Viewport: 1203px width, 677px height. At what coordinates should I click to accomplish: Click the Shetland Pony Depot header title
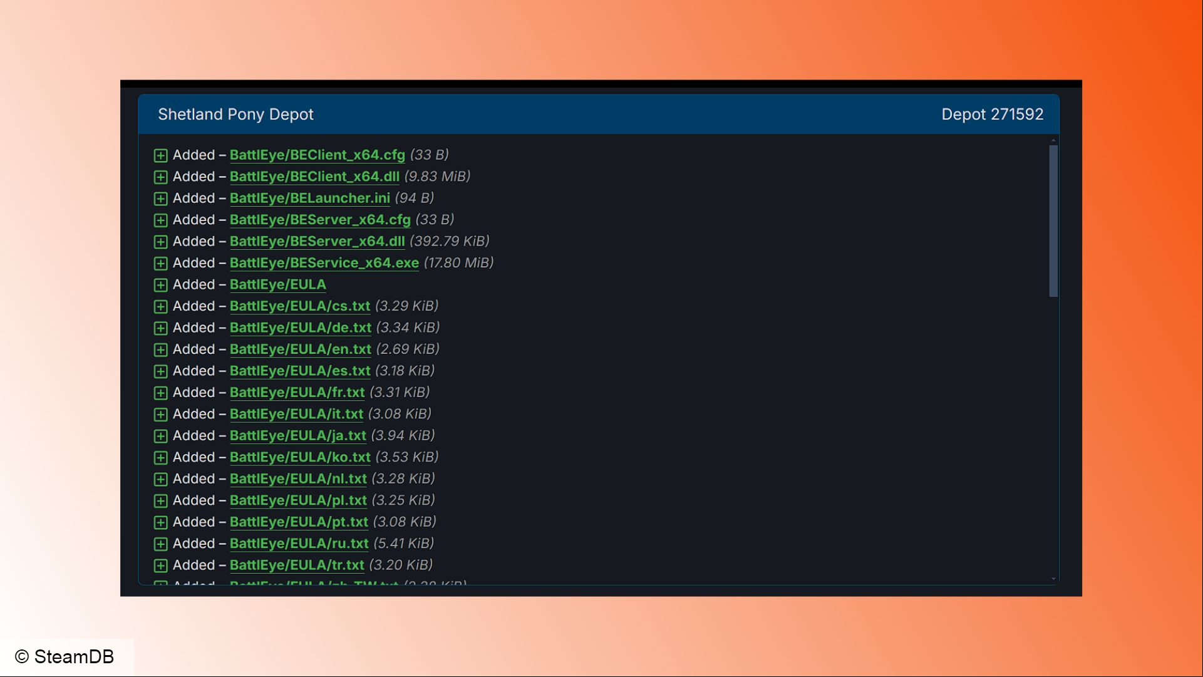[x=235, y=115]
